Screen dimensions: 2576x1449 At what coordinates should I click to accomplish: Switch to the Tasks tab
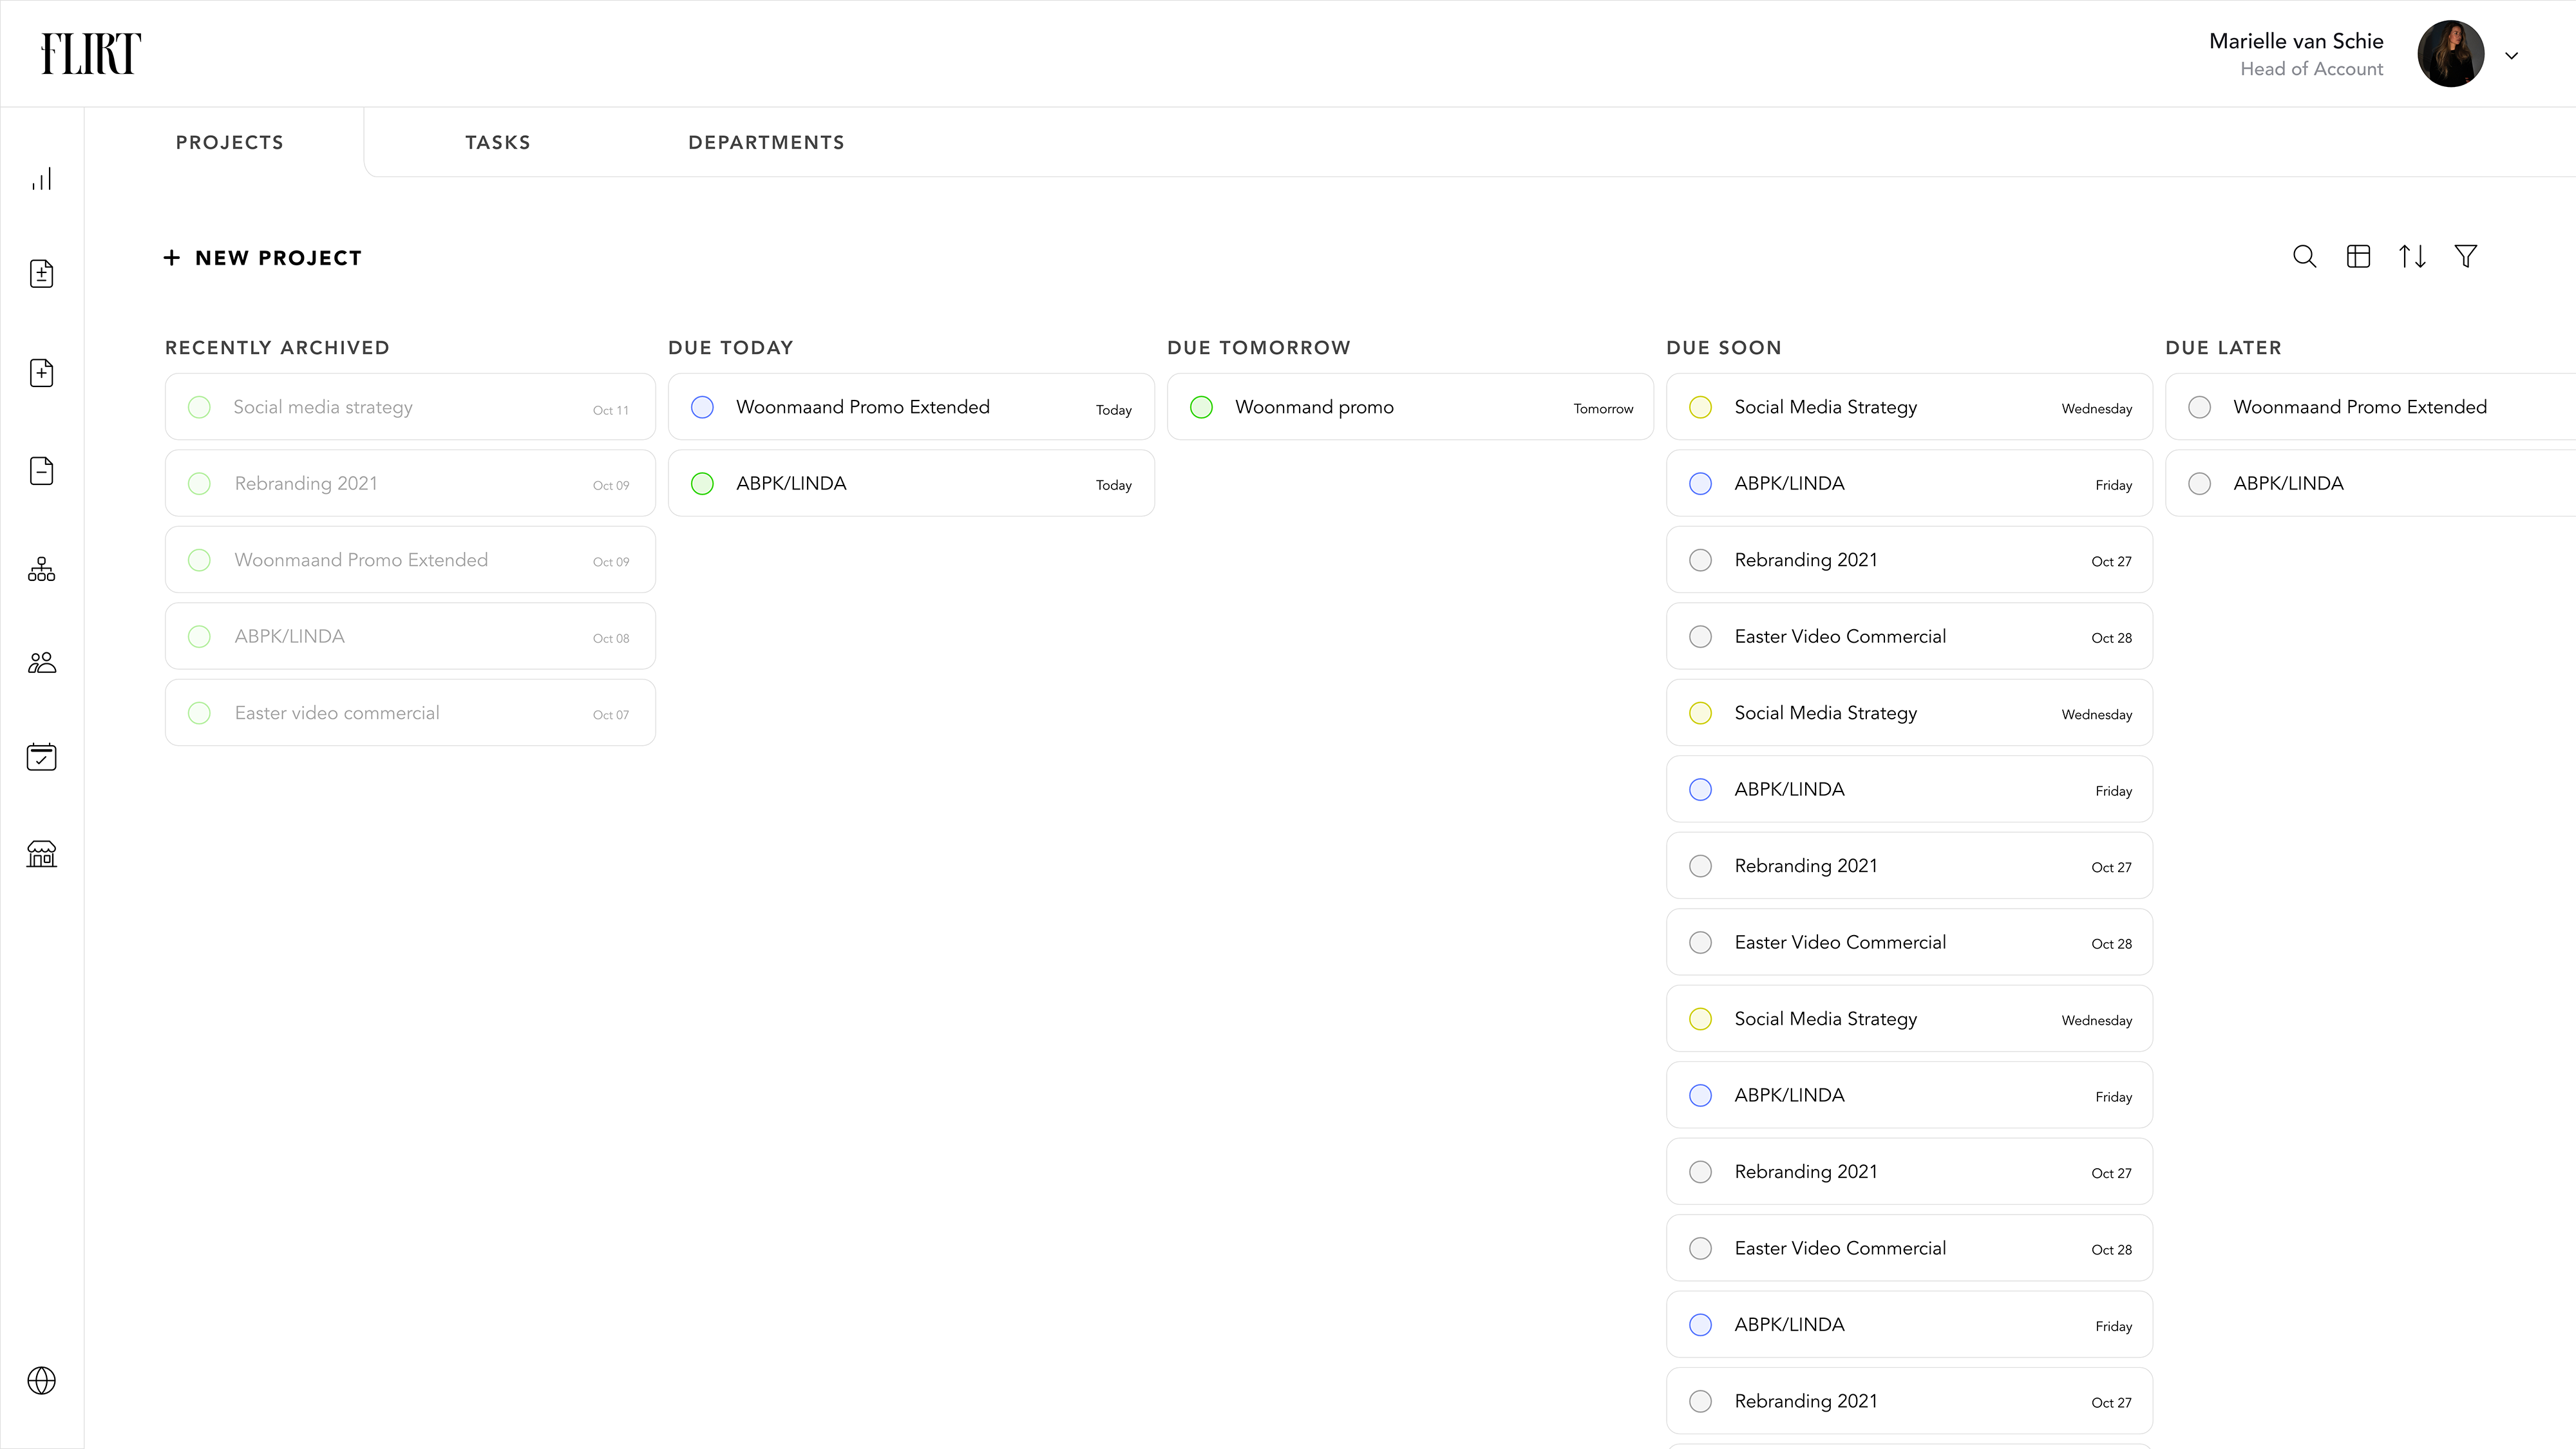(497, 142)
